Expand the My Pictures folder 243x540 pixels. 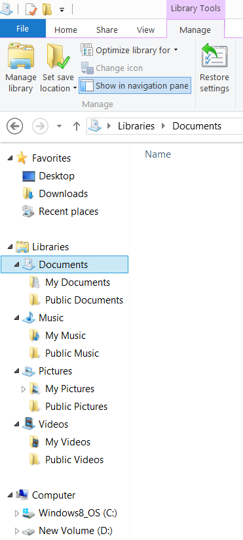[x=24, y=389]
